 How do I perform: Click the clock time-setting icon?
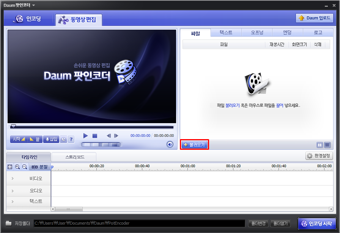click(63, 139)
